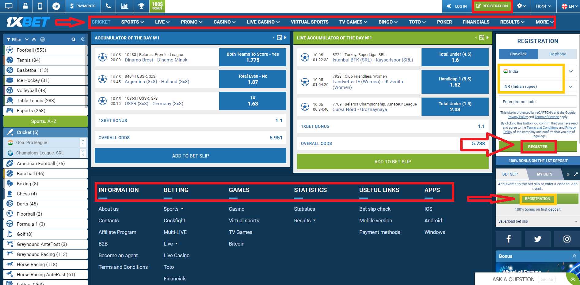580x285 pixels.
Task: Open VIRTUAL SPORTS menu item
Action: 310,22
